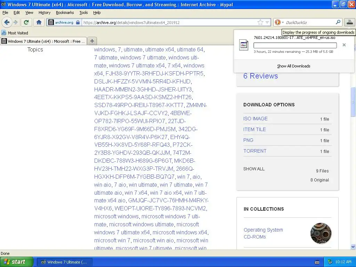The height and width of the screenshot is (267, 356).
Task: Click the 'ultimate x64' topic link
Action: coord(160,49)
